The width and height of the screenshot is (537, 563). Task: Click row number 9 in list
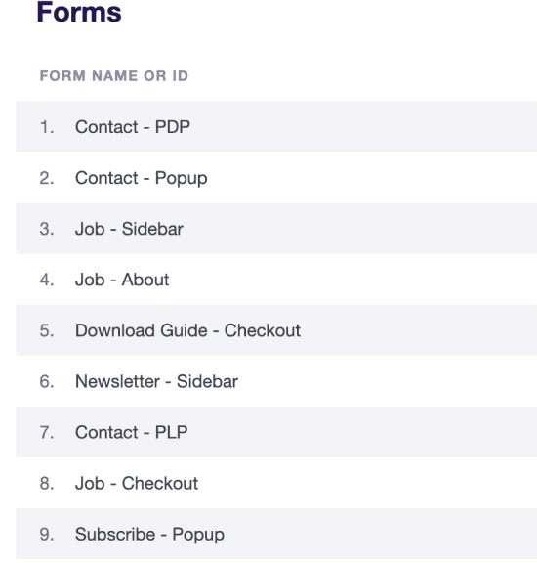(x=47, y=535)
